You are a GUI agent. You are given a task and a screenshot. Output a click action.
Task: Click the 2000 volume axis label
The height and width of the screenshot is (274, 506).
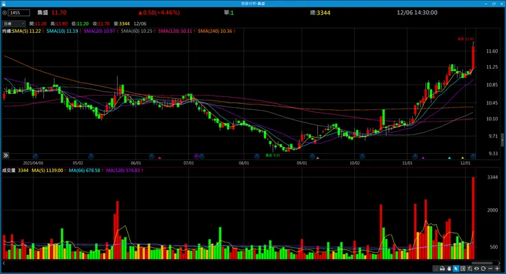coord(492,210)
